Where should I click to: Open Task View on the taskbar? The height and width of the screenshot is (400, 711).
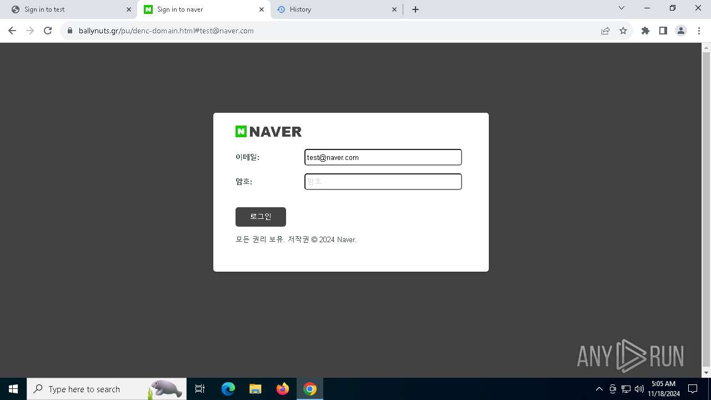click(x=200, y=389)
